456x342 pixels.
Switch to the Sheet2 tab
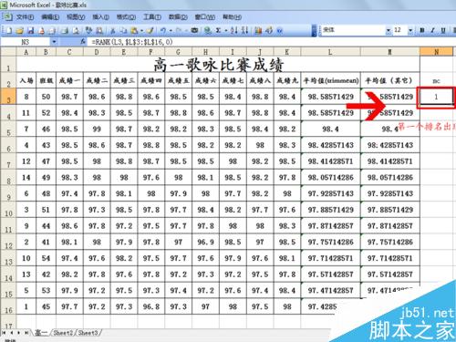pos(63,333)
